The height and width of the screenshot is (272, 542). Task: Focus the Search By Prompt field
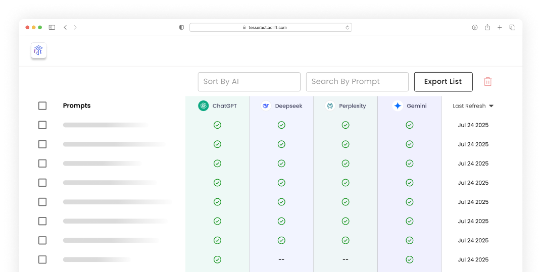357,82
